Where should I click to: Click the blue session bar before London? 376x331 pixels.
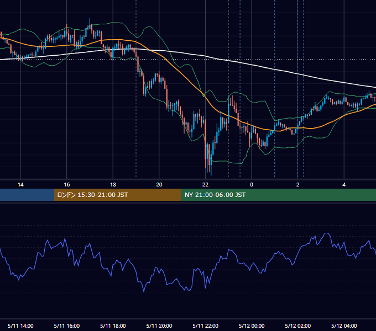coord(27,195)
